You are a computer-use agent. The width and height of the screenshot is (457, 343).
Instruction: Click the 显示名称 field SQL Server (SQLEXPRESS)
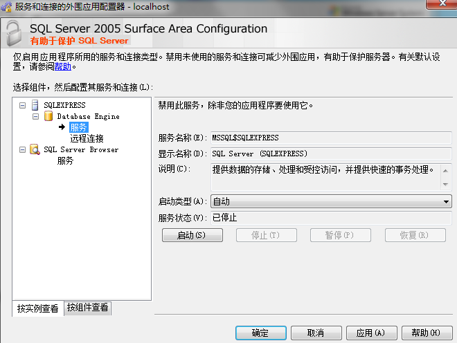[331, 154]
